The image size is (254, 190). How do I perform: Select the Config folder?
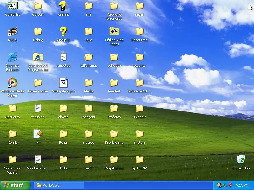point(12,134)
